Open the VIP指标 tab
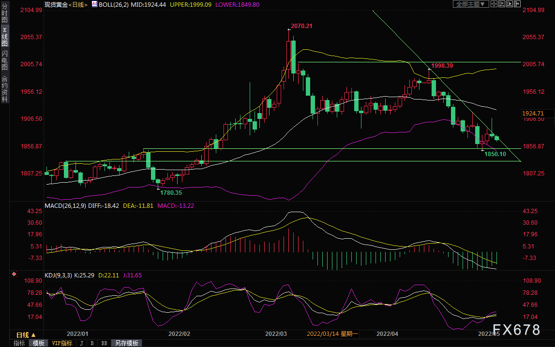This screenshot has height=347, width=555. pos(62,343)
